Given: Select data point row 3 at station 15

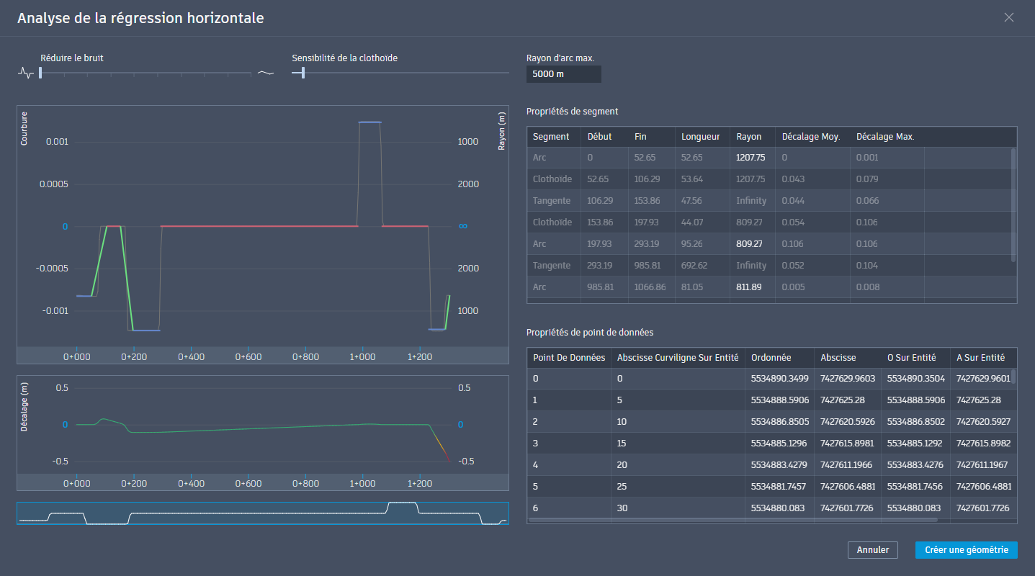Looking at the screenshot, I should coord(769,444).
